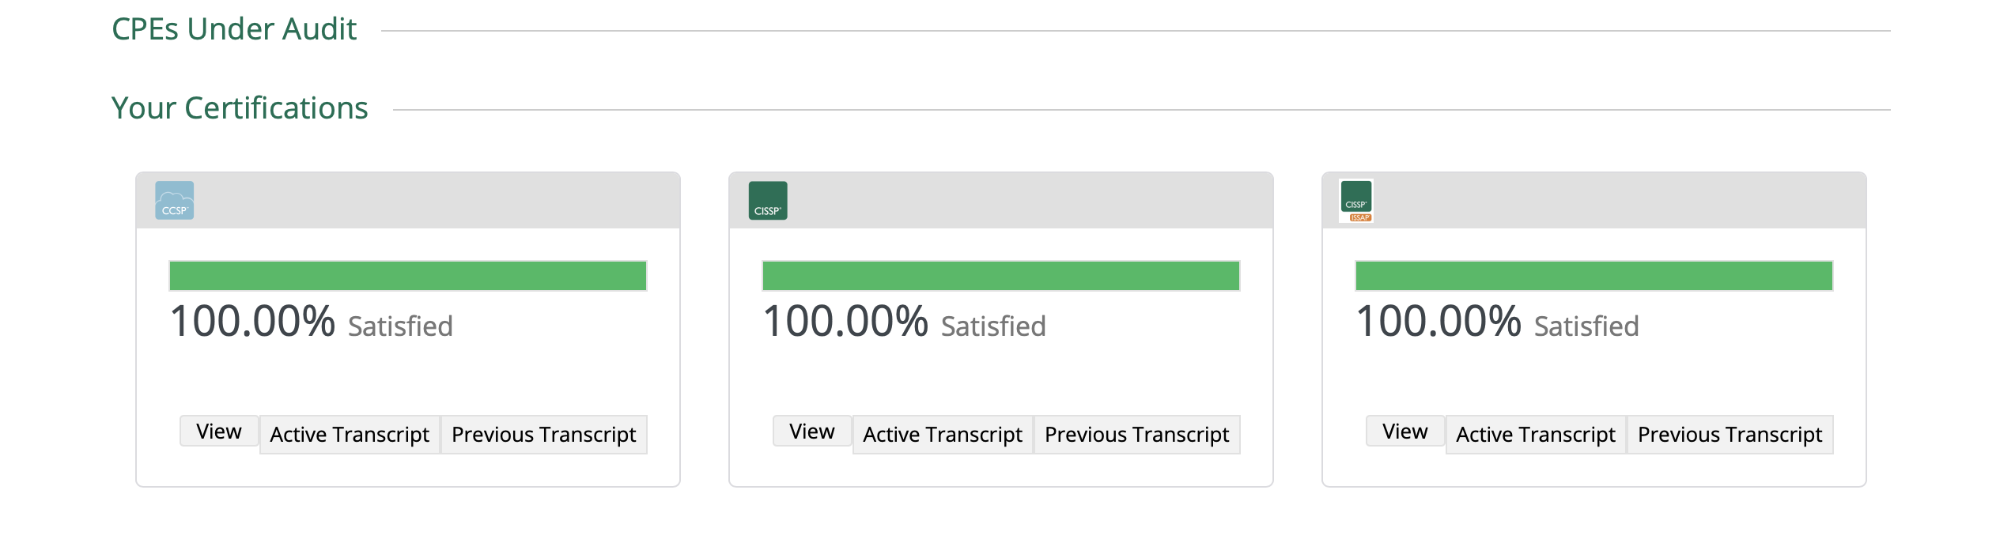Click View on the CISSP-ISSAP card
2015x539 pixels.
(x=1405, y=432)
